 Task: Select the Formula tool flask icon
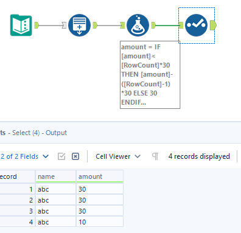pos(138,25)
